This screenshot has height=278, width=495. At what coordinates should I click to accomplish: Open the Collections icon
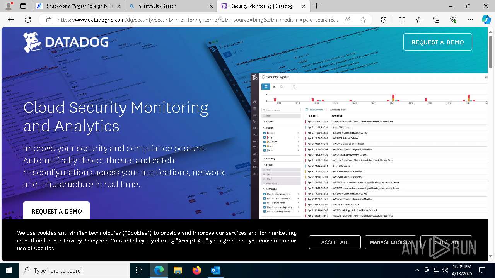(436, 20)
